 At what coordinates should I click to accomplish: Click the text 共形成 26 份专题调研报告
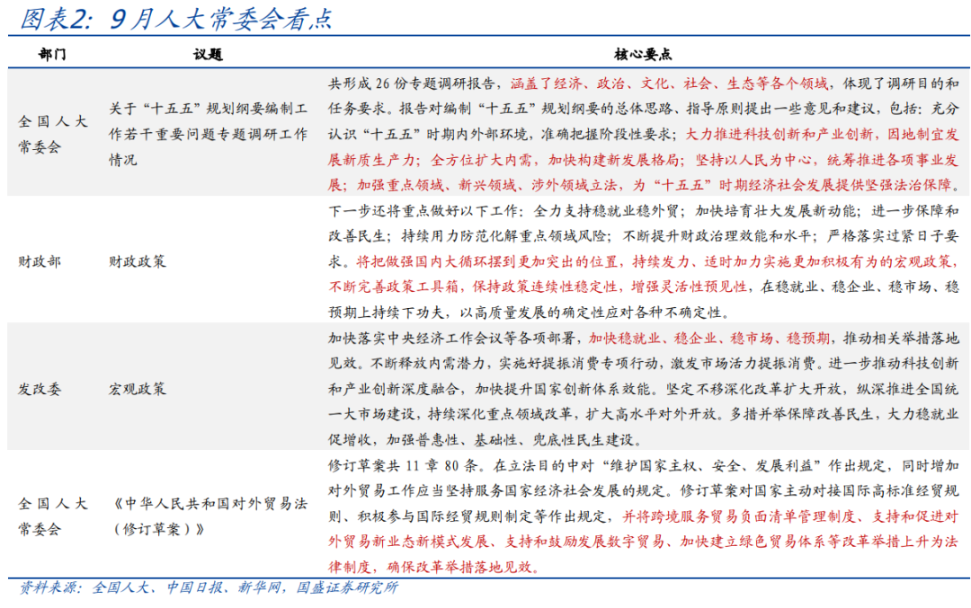[412, 84]
